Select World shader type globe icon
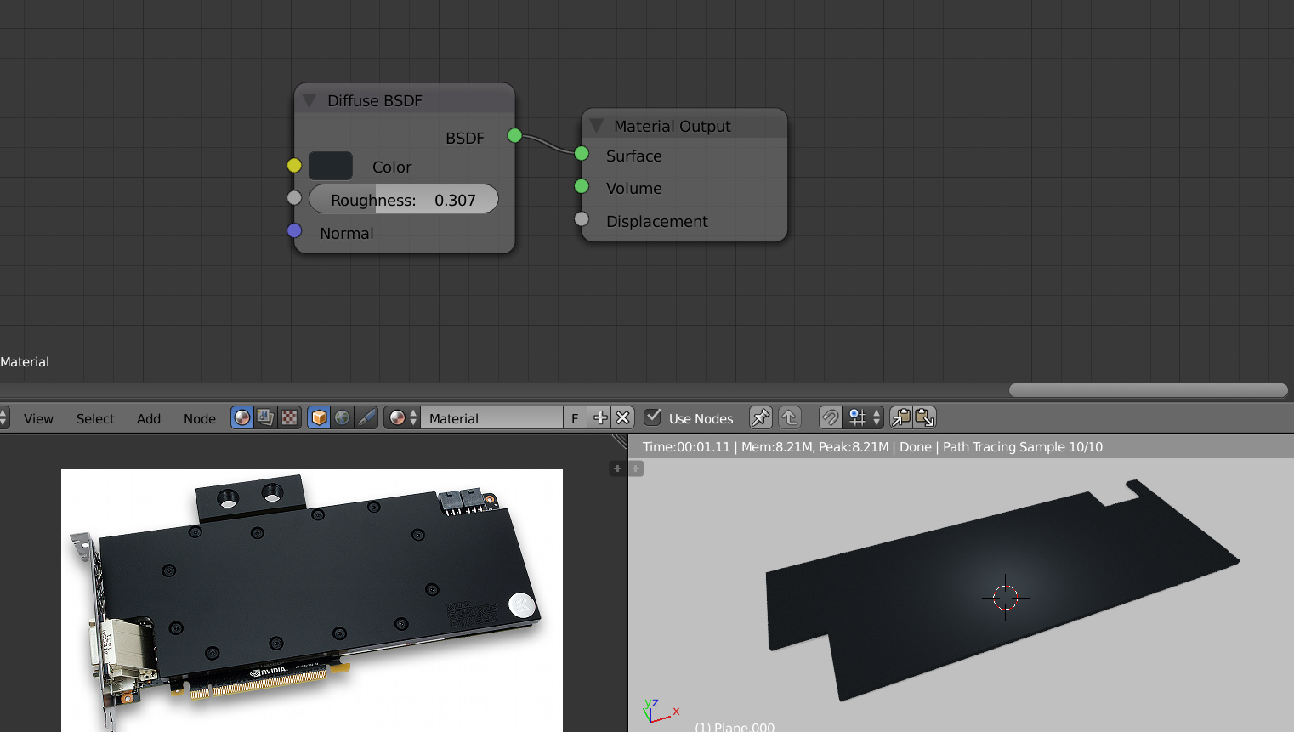Image resolution: width=1294 pixels, height=732 pixels. point(343,418)
